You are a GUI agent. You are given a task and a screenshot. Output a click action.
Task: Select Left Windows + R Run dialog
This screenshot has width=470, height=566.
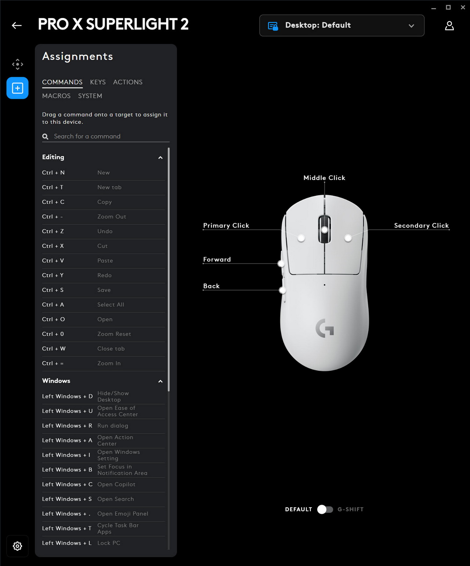click(104, 426)
